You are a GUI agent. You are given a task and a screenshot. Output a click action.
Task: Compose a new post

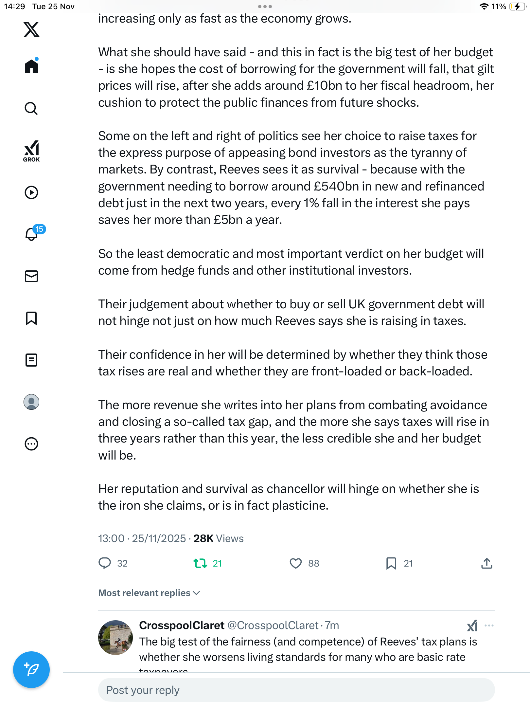(31, 670)
